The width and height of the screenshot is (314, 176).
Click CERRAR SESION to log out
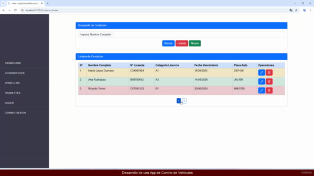coord(15,113)
